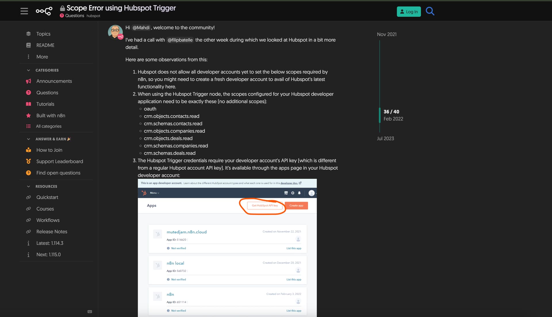Image resolution: width=552 pixels, height=317 pixels.
Task: Open the Release Notes link
Action: (x=52, y=231)
